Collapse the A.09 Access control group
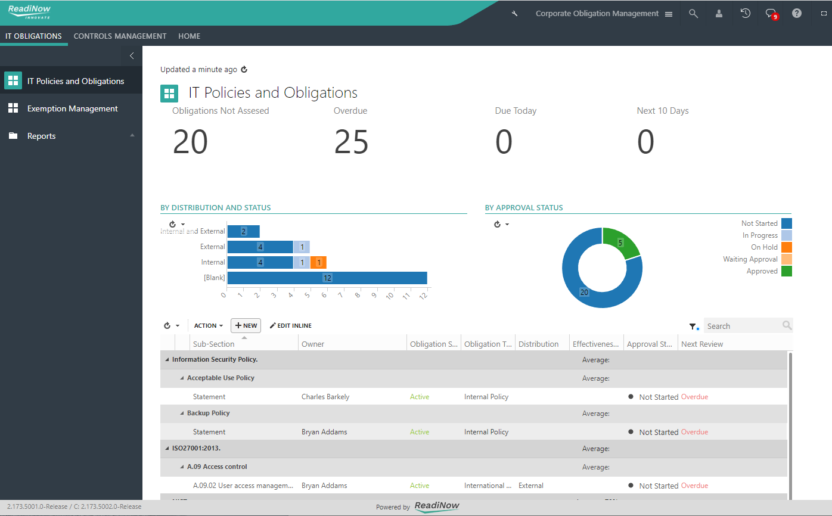 click(x=182, y=467)
